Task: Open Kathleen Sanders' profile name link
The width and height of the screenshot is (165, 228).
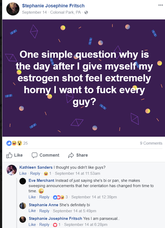Action: (36, 167)
